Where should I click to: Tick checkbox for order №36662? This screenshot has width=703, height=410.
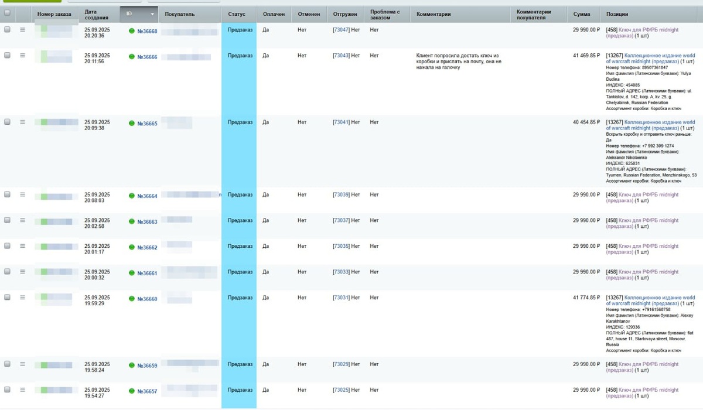(7, 245)
